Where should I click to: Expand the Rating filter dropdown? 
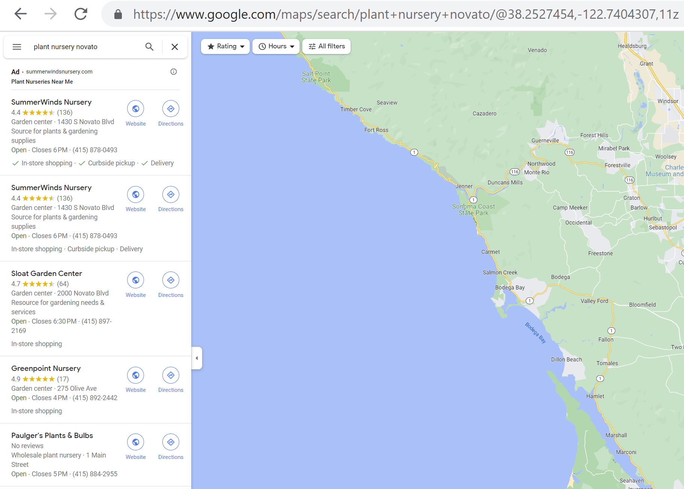(225, 46)
